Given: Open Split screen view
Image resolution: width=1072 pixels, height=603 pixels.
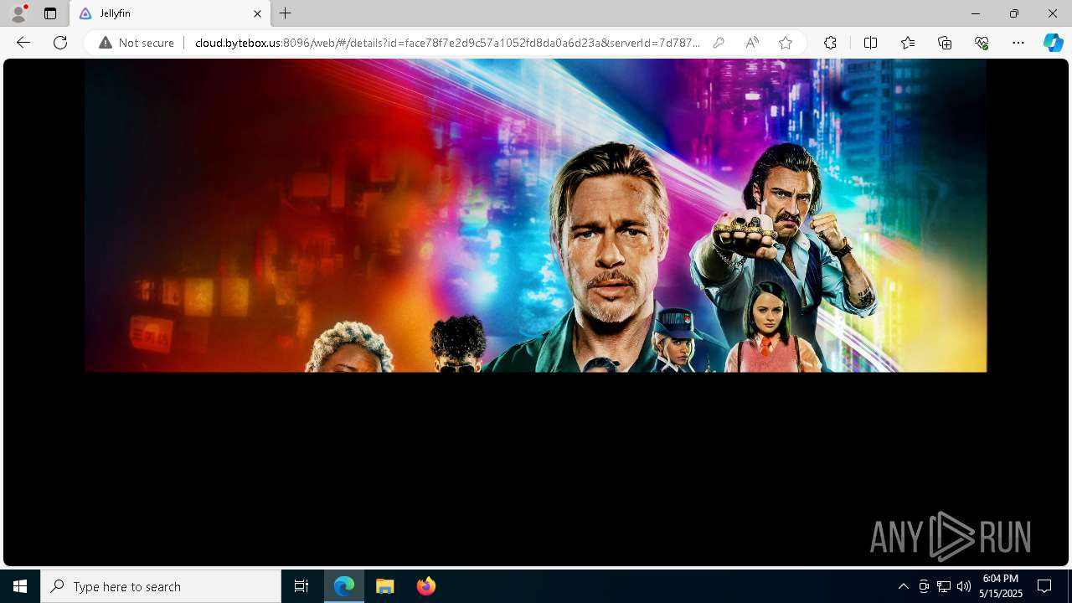Looking at the screenshot, I should coord(870,43).
